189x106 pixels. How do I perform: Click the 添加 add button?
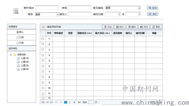click(x=108, y=27)
